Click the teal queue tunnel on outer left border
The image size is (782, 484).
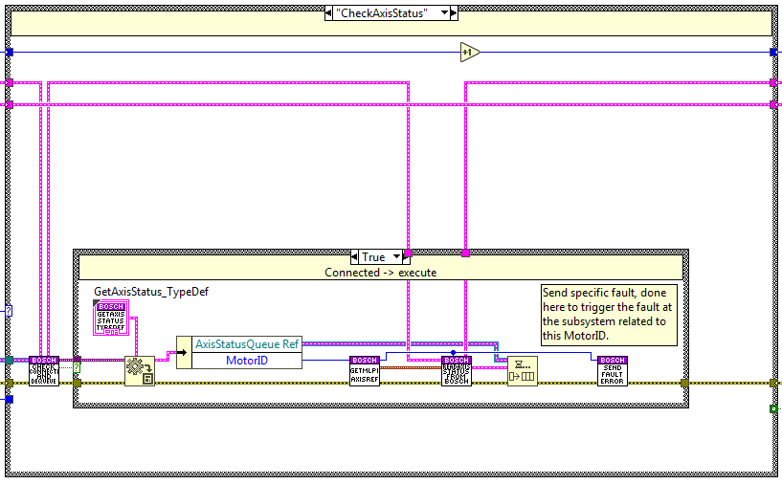tap(9, 360)
